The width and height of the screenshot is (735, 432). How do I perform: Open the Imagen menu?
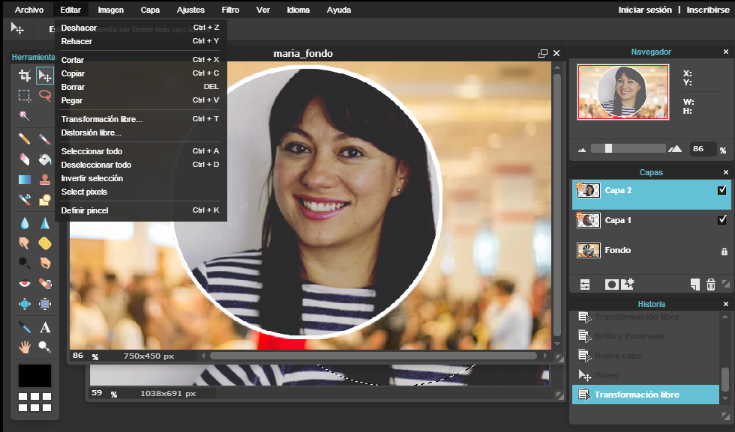point(111,10)
